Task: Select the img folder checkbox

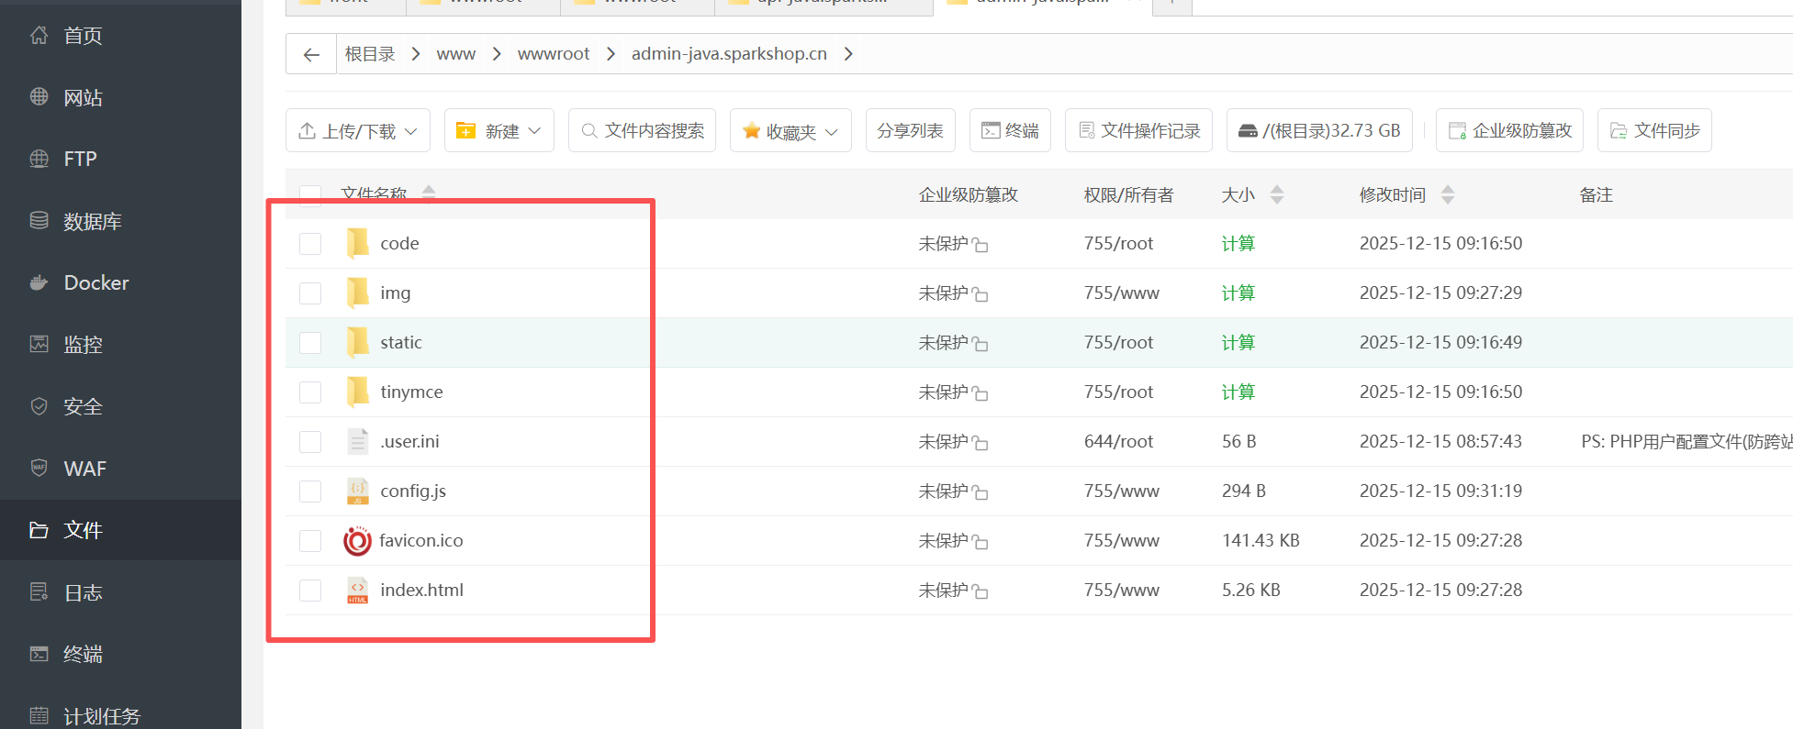Action: [x=310, y=293]
